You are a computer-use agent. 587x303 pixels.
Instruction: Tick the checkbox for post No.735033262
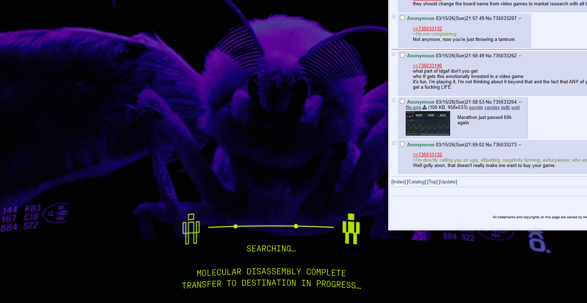(x=402, y=55)
